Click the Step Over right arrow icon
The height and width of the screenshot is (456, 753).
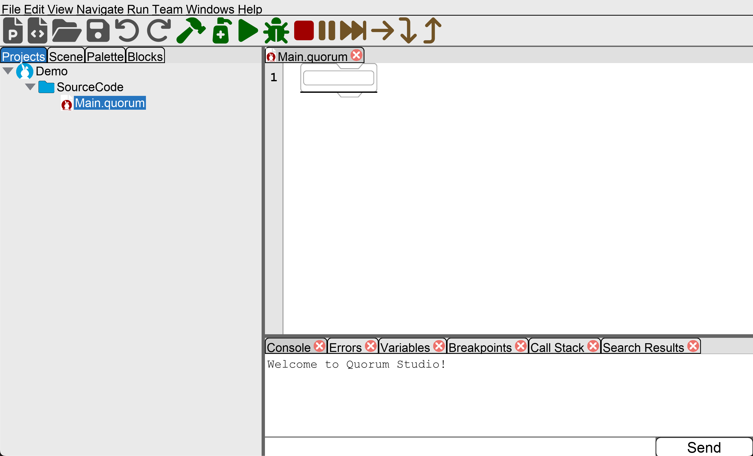tap(382, 30)
